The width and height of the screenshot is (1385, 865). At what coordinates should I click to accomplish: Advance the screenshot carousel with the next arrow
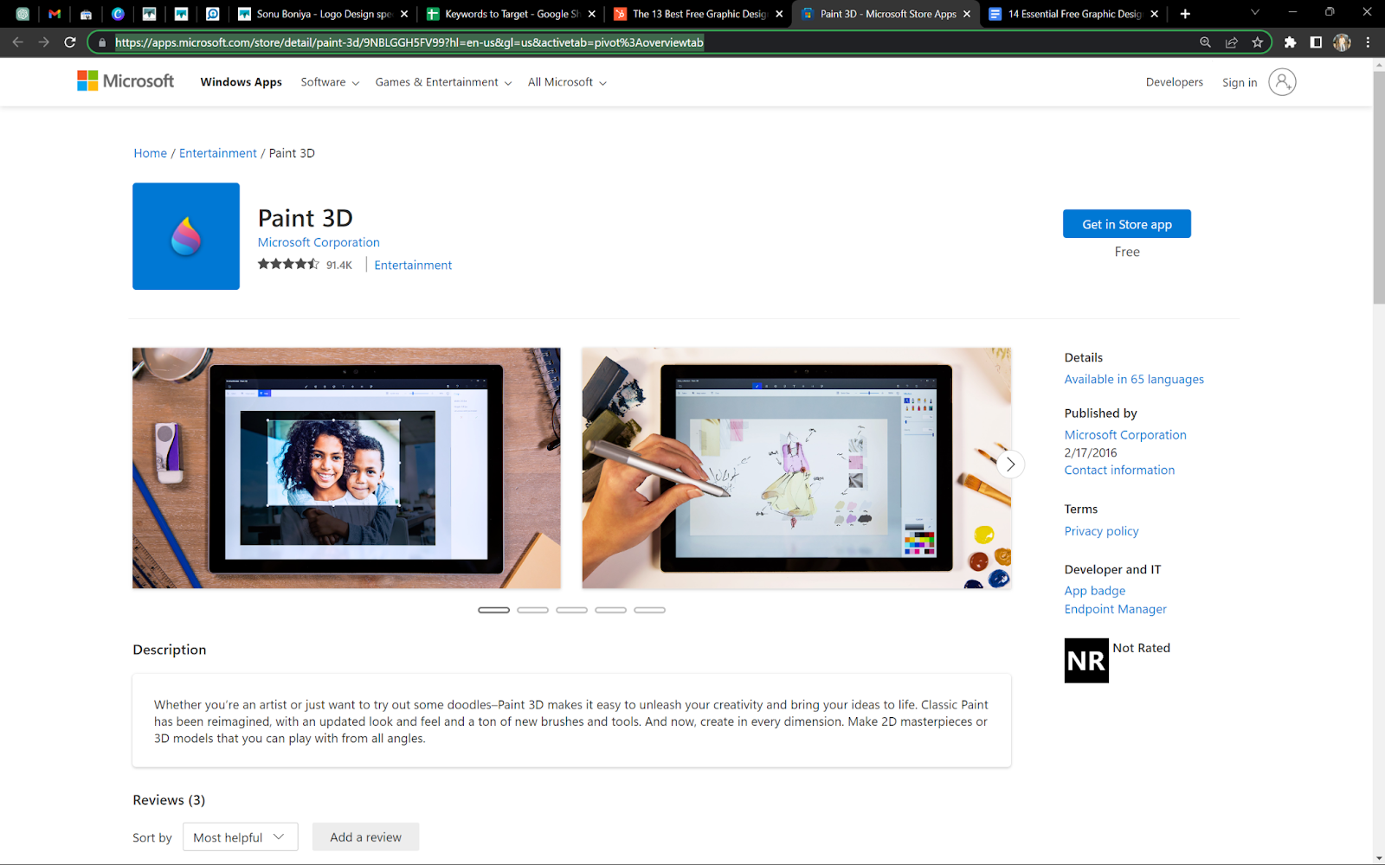1010,465
